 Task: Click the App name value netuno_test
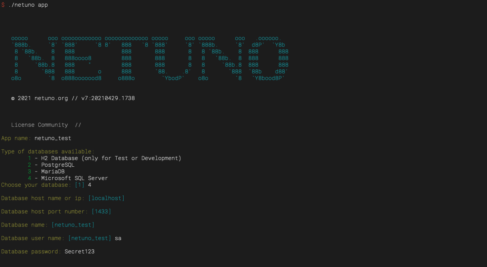click(53, 138)
